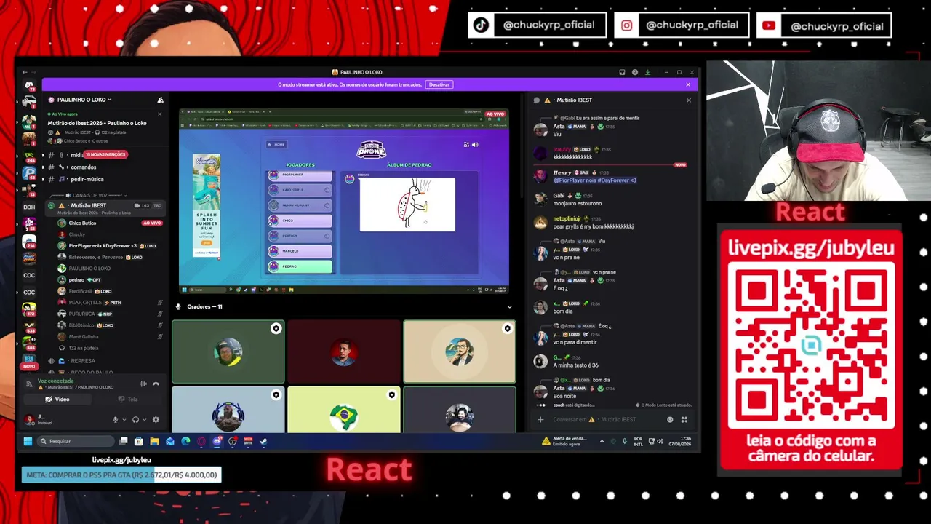This screenshot has width=931, height=524.
Task: Click PURURUCA in the voice list
Action: pyautogui.click(x=81, y=314)
